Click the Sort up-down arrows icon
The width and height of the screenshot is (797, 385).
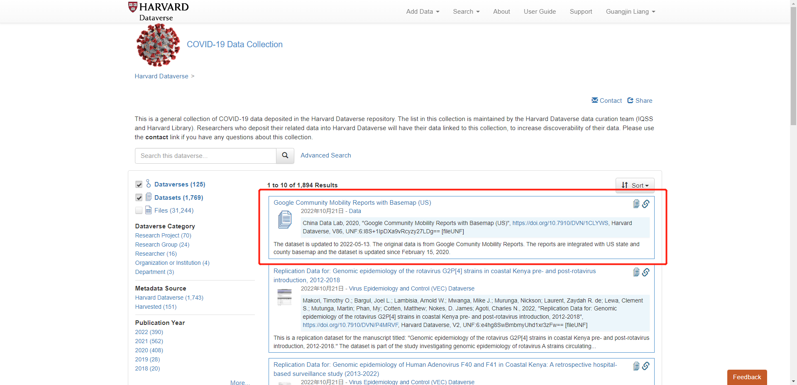click(x=625, y=185)
